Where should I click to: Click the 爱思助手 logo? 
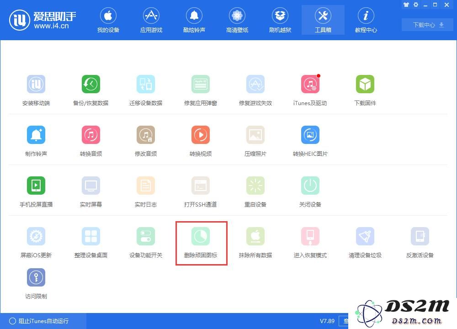coord(43,20)
